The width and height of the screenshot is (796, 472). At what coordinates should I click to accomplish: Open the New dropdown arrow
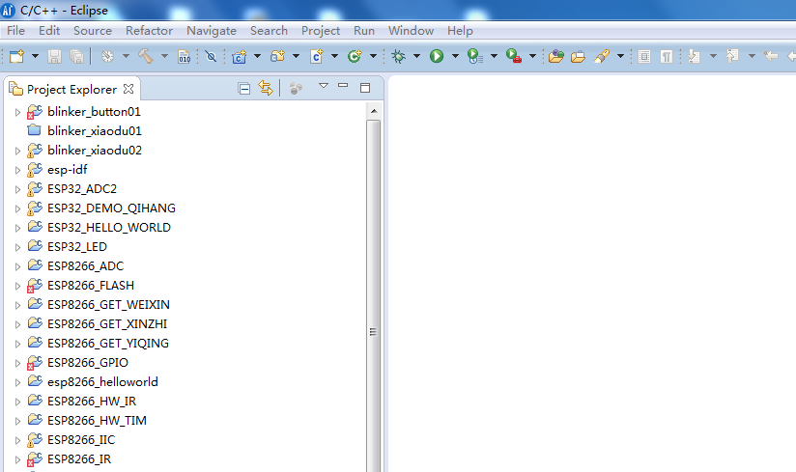pos(35,56)
